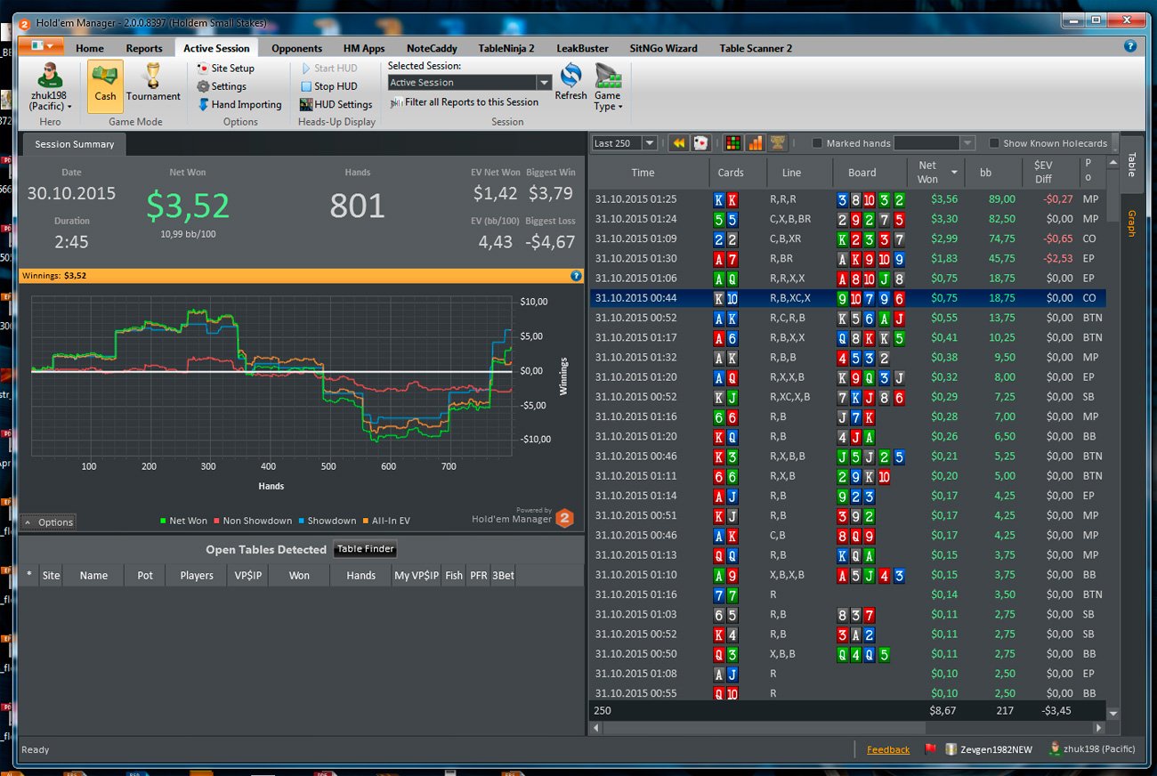The image size is (1157, 776).
Task: Click zhuk198 (Pacific) in the status bar
Action: tap(1093, 749)
